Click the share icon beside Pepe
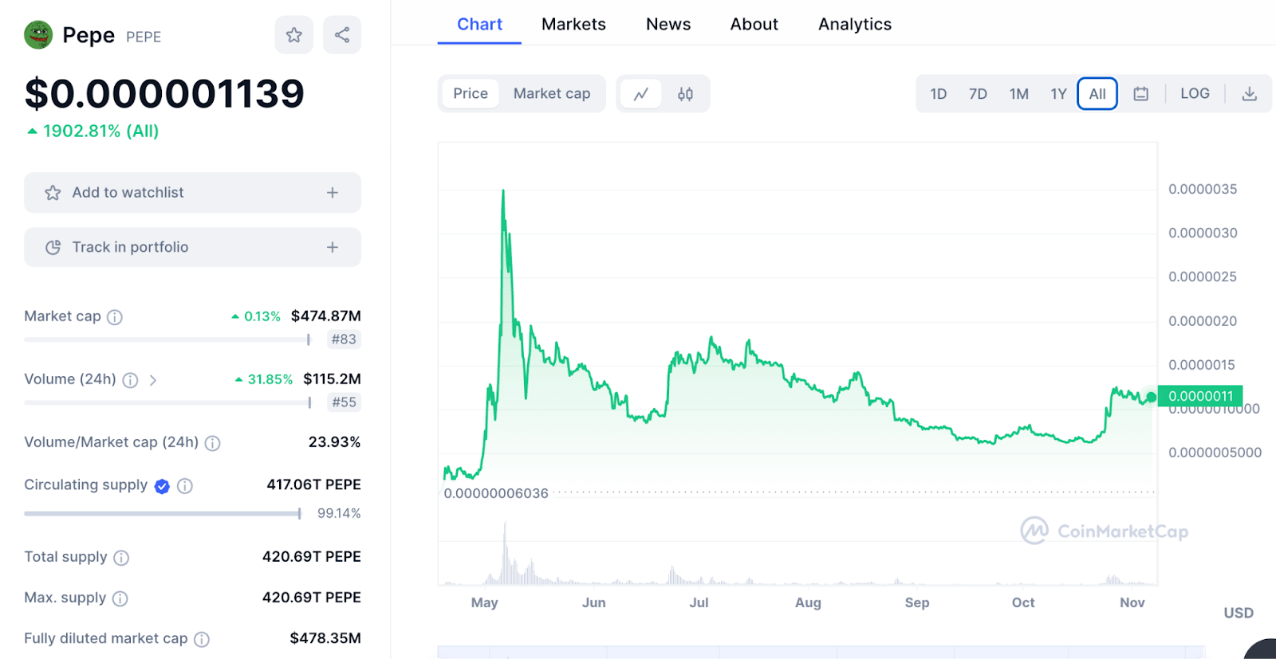This screenshot has height=659, width=1276. (341, 35)
